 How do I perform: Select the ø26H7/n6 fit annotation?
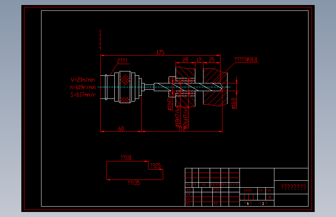pos(186,117)
